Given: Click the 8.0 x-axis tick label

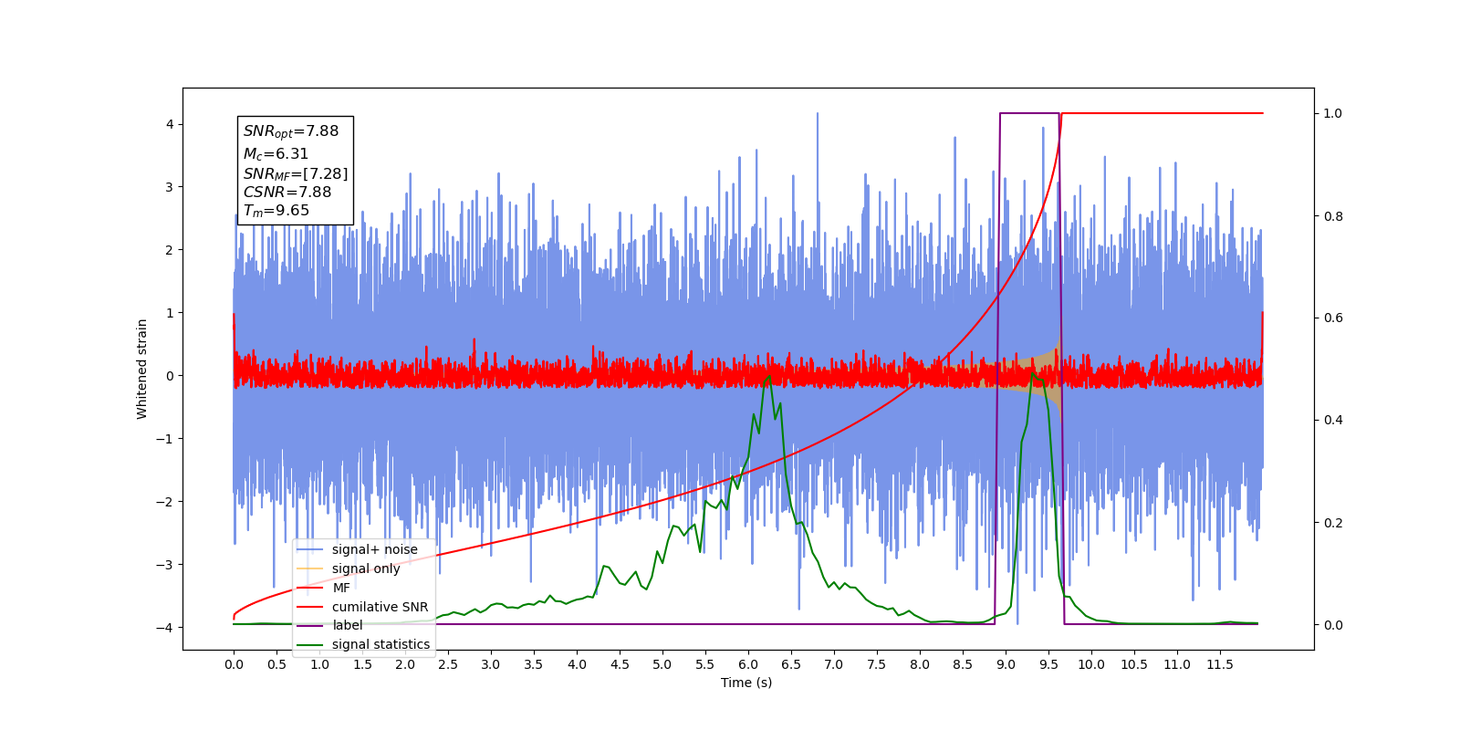Looking at the screenshot, I should click(920, 664).
